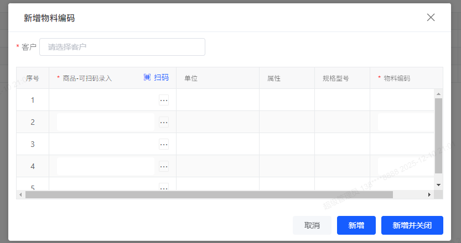Click the vertical scrollbar up arrow
Screen dimensions: 461x243
[438, 93]
